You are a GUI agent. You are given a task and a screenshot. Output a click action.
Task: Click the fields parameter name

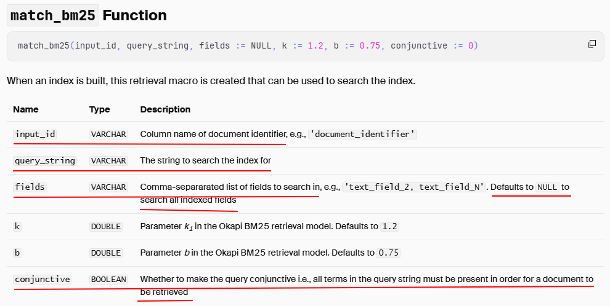[x=30, y=187]
